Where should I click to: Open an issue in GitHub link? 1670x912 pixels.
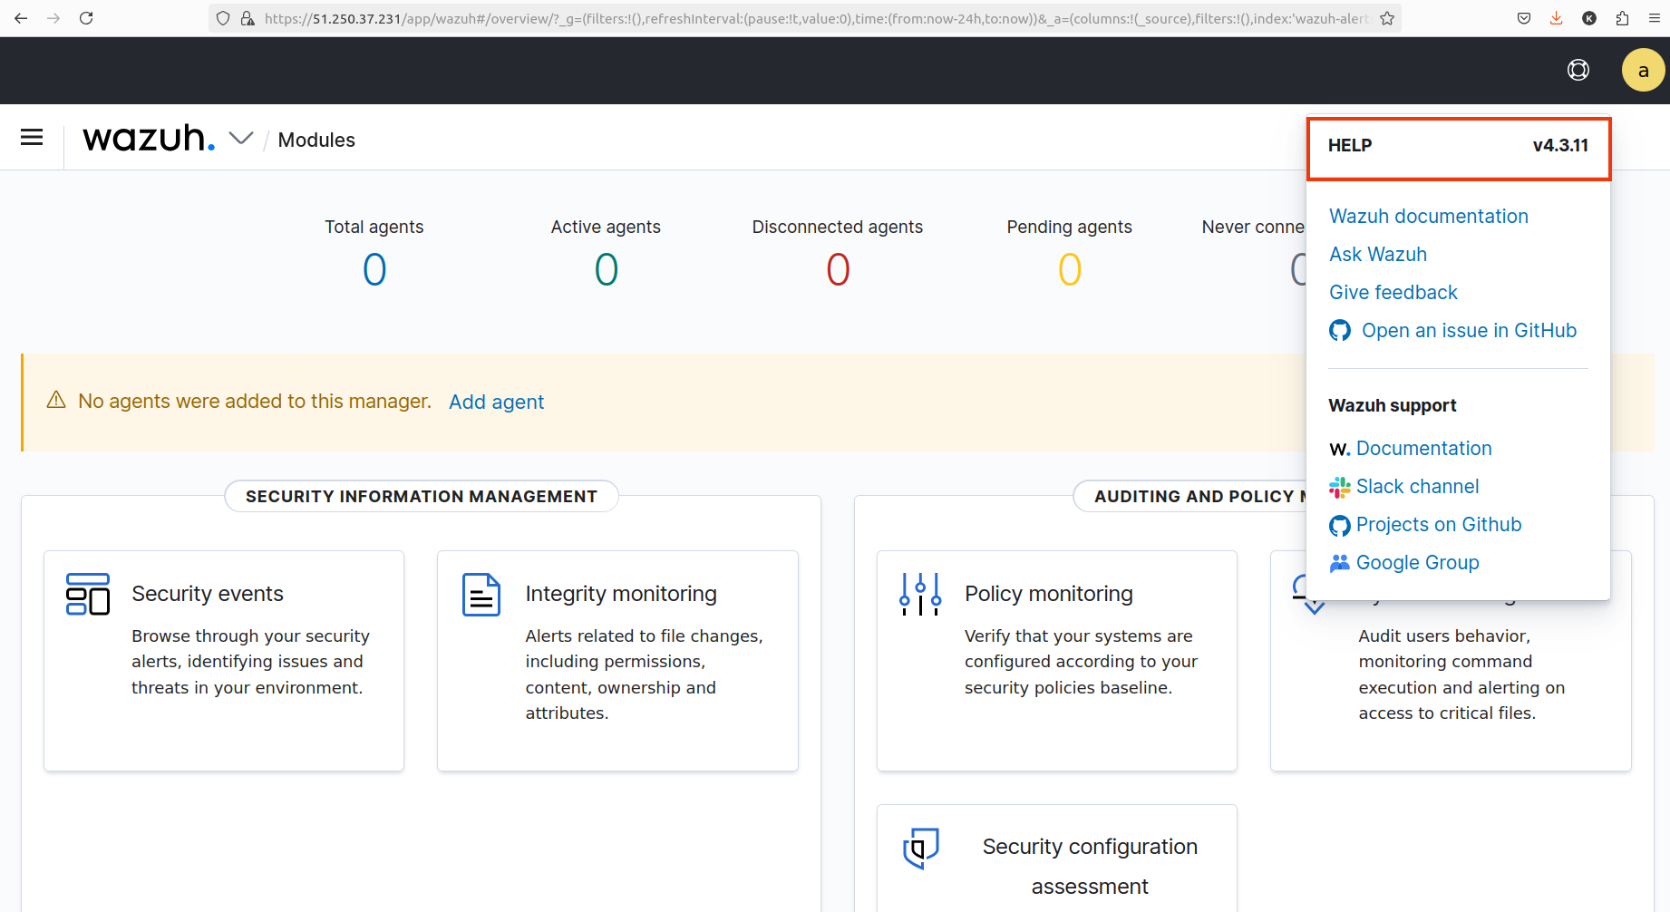1469,331
